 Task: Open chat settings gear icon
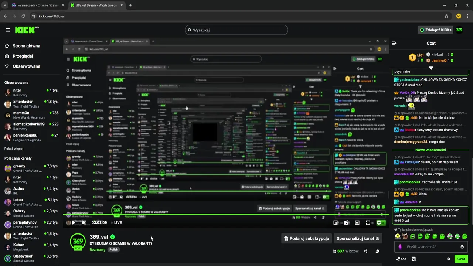[449, 259]
